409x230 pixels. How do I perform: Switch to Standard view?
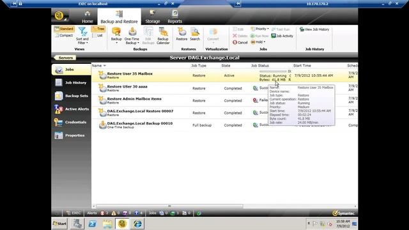click(x=64, y=29)
